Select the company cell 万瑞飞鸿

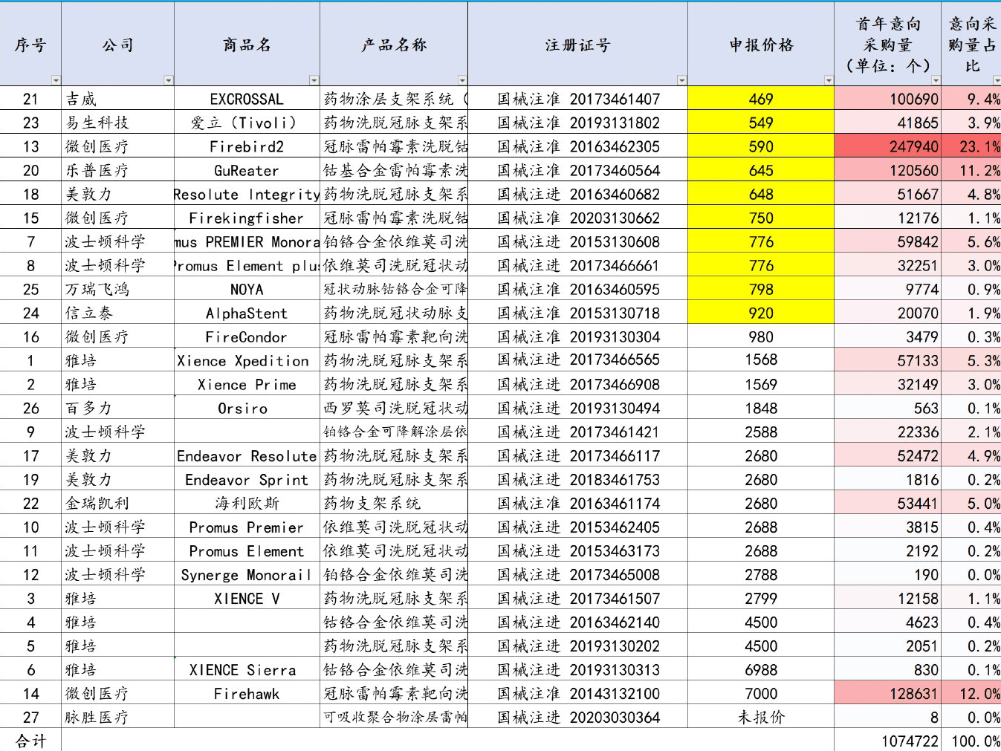(x=118, y=289)
